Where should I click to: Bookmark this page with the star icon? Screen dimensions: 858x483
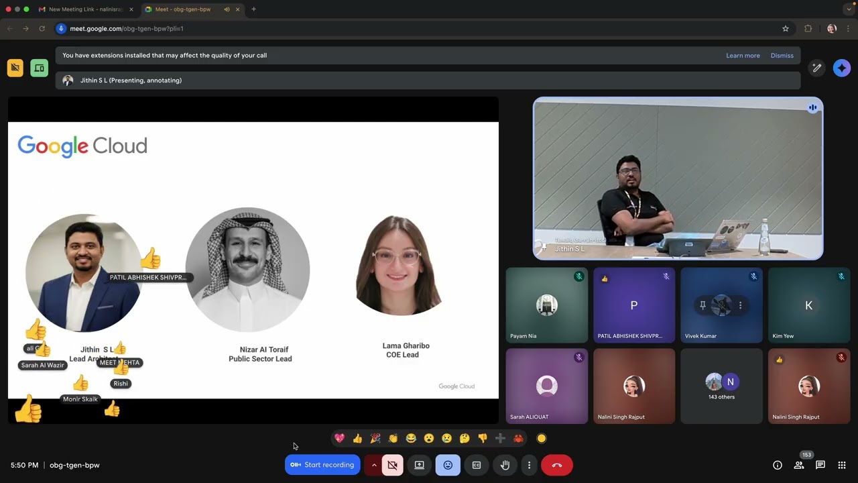(x=786, y=29)
